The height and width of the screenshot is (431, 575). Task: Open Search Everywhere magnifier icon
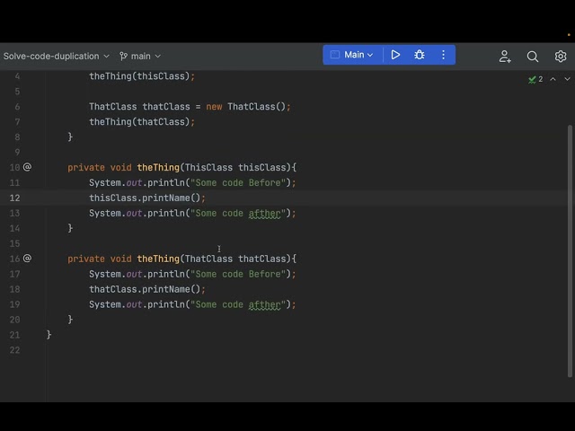pos(533,57)
